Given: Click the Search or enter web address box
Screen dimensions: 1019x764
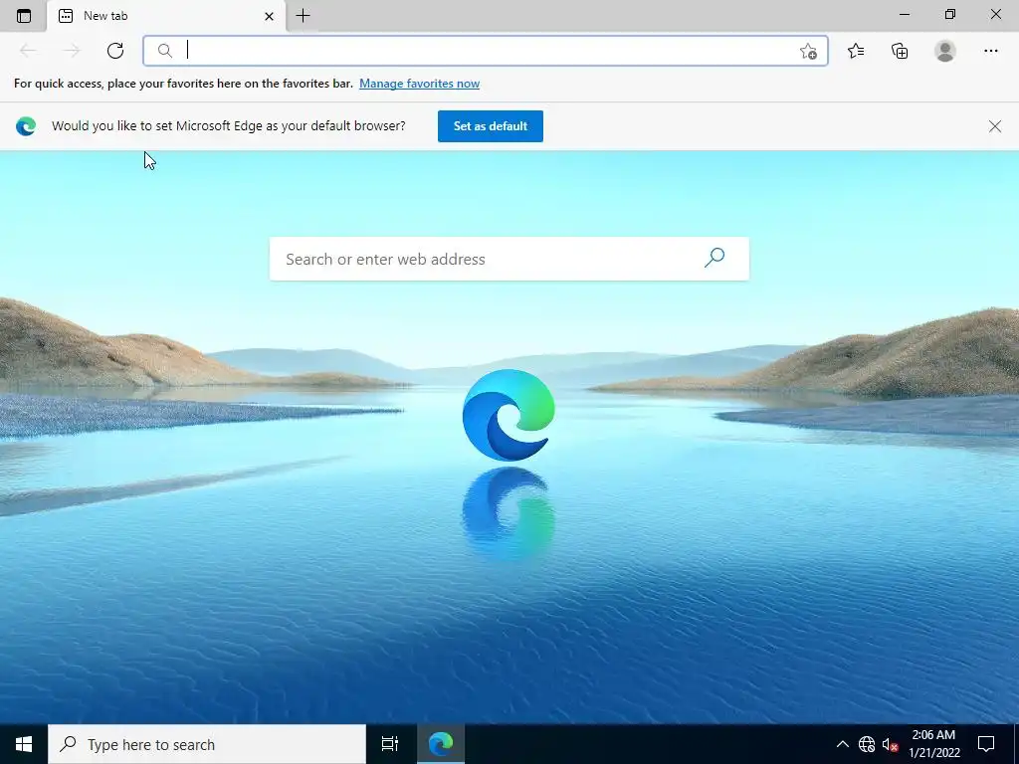Looking at the screenshot, I should pos(509,259).
